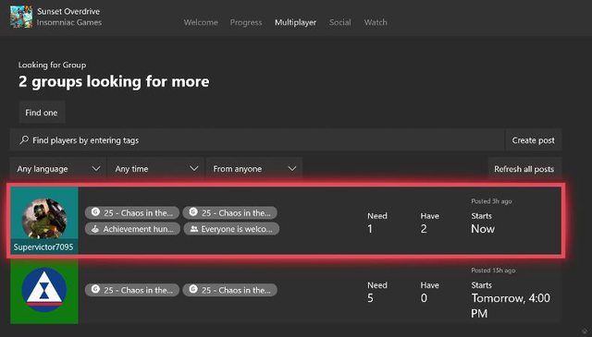
Task: Switch to the Welcome tab
Action: 201,22
